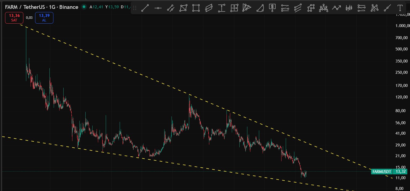Grab the drawing toolbar drag handle
Image resolution: width=410 pixels, height=191 pixels.
tap(135, 8)
